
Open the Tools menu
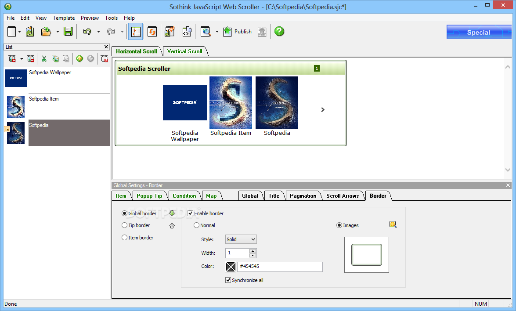point(111,18)
